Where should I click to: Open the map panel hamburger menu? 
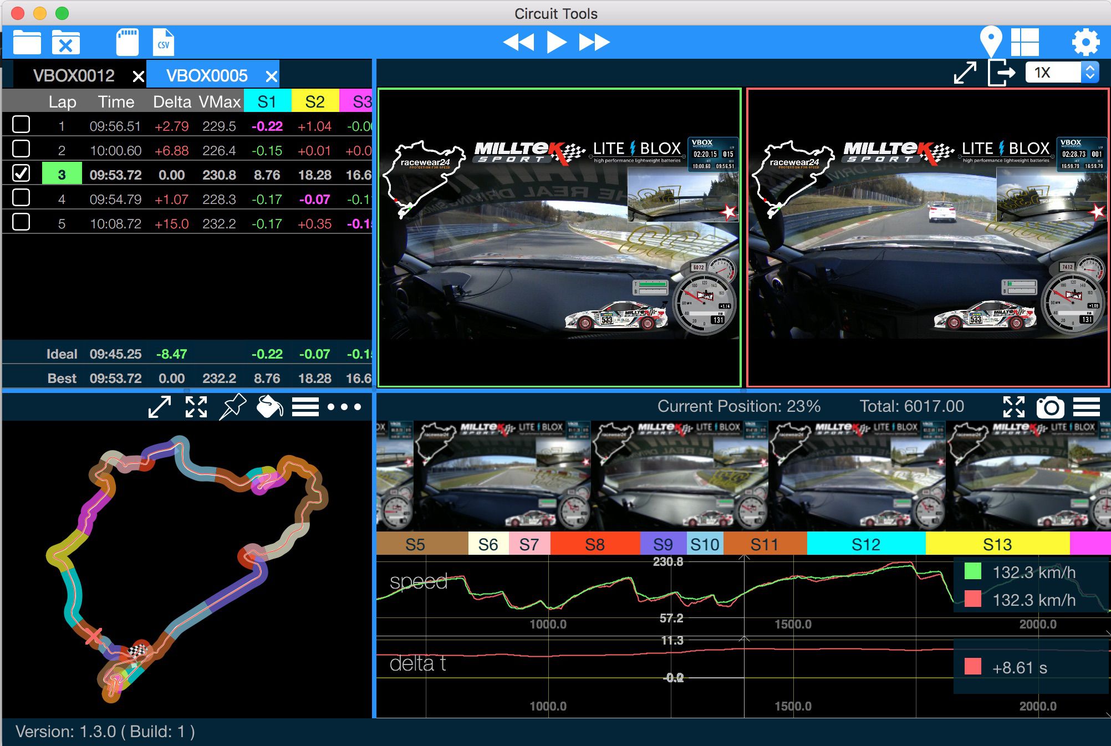pos(305,407)
